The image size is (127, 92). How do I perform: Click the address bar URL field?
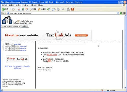pyautogui.click(x=63, y=13)
